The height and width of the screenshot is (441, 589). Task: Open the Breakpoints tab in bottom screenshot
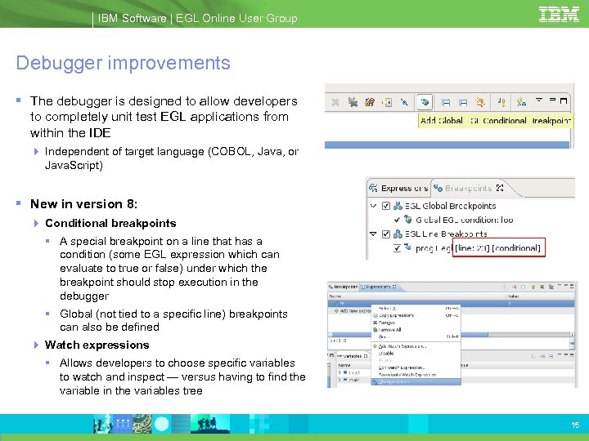click(344, 287)
